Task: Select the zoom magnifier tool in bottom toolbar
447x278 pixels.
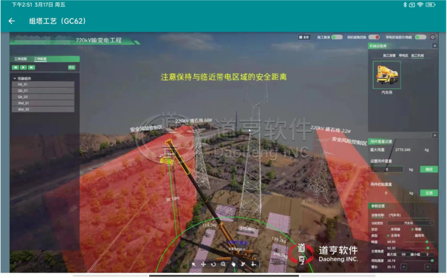Action: pyautogui.click(x=223, y=264)
